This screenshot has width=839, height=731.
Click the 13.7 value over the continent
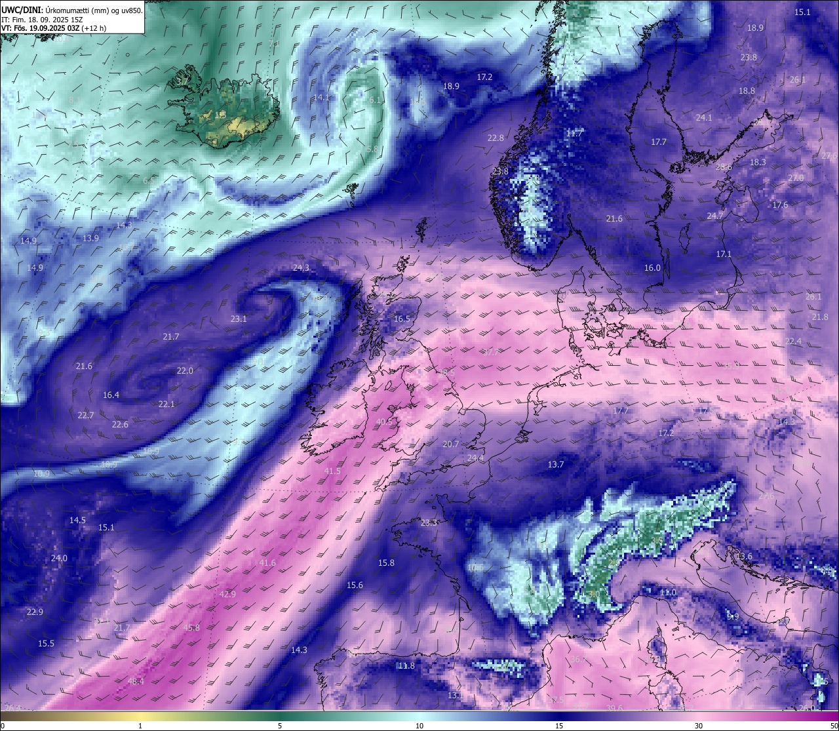pos(555,464)
